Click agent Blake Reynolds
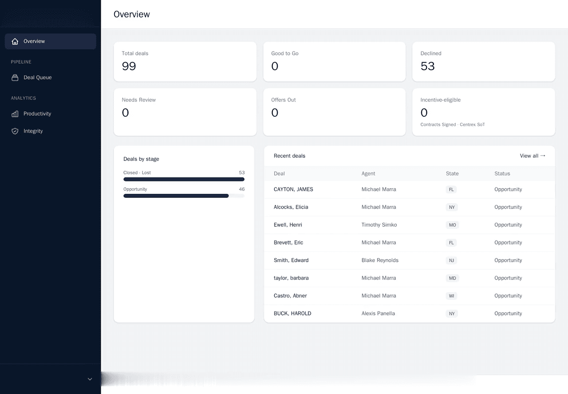This screenshot has height=394, width=568. [380, 260]
